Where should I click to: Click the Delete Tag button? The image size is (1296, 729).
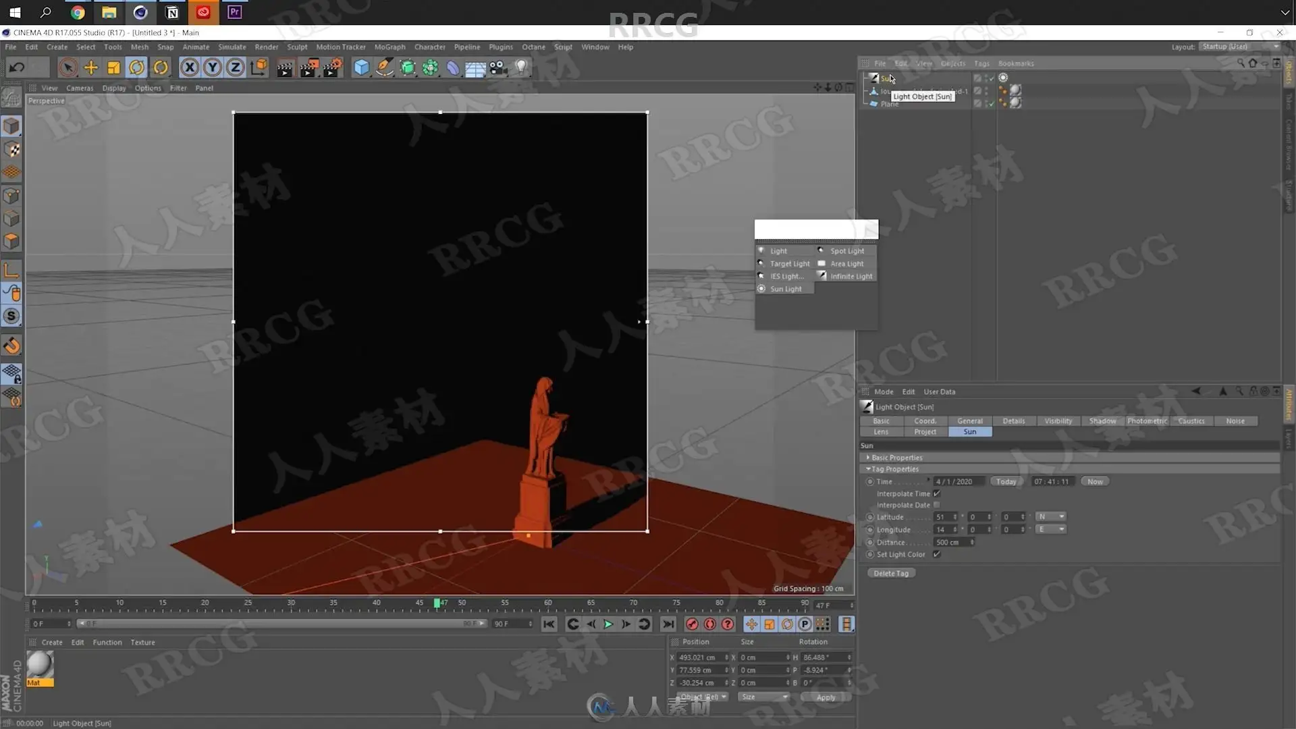point(890,573)
